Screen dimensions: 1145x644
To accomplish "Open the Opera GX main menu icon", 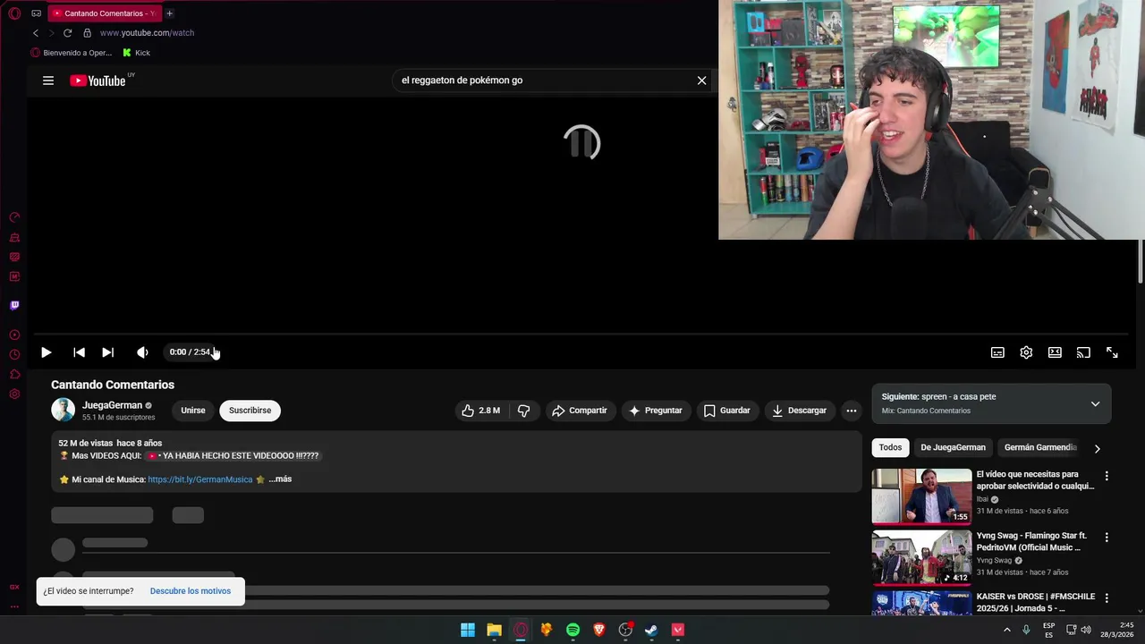I will click(14, 13).
